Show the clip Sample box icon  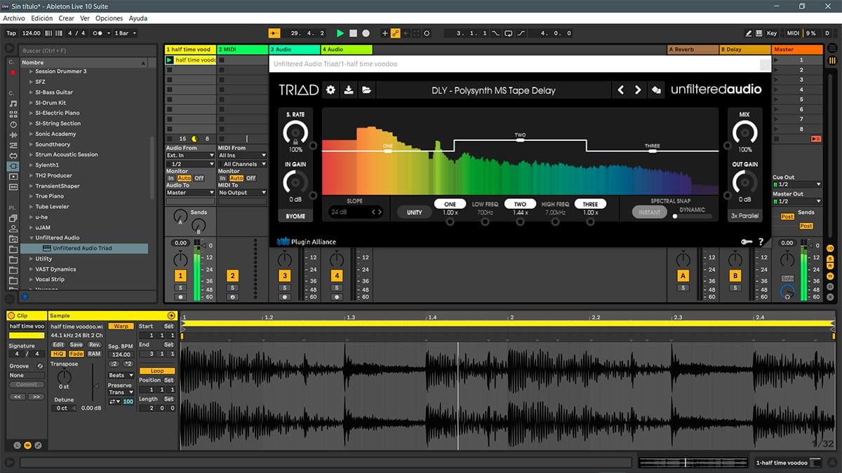28,445
